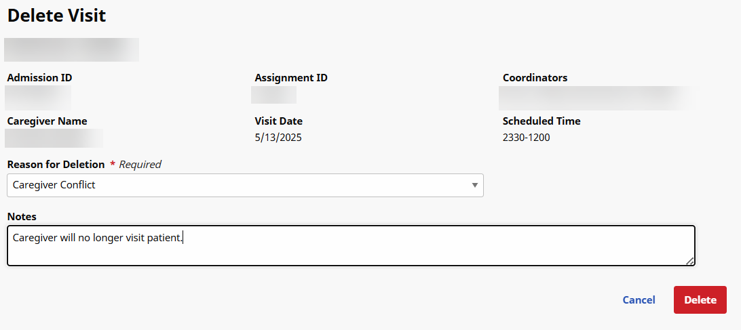Click the dropdown arrow beside Caregiver Conflict
This screenshot has height=330, width=741.
(x=475, y=185)
